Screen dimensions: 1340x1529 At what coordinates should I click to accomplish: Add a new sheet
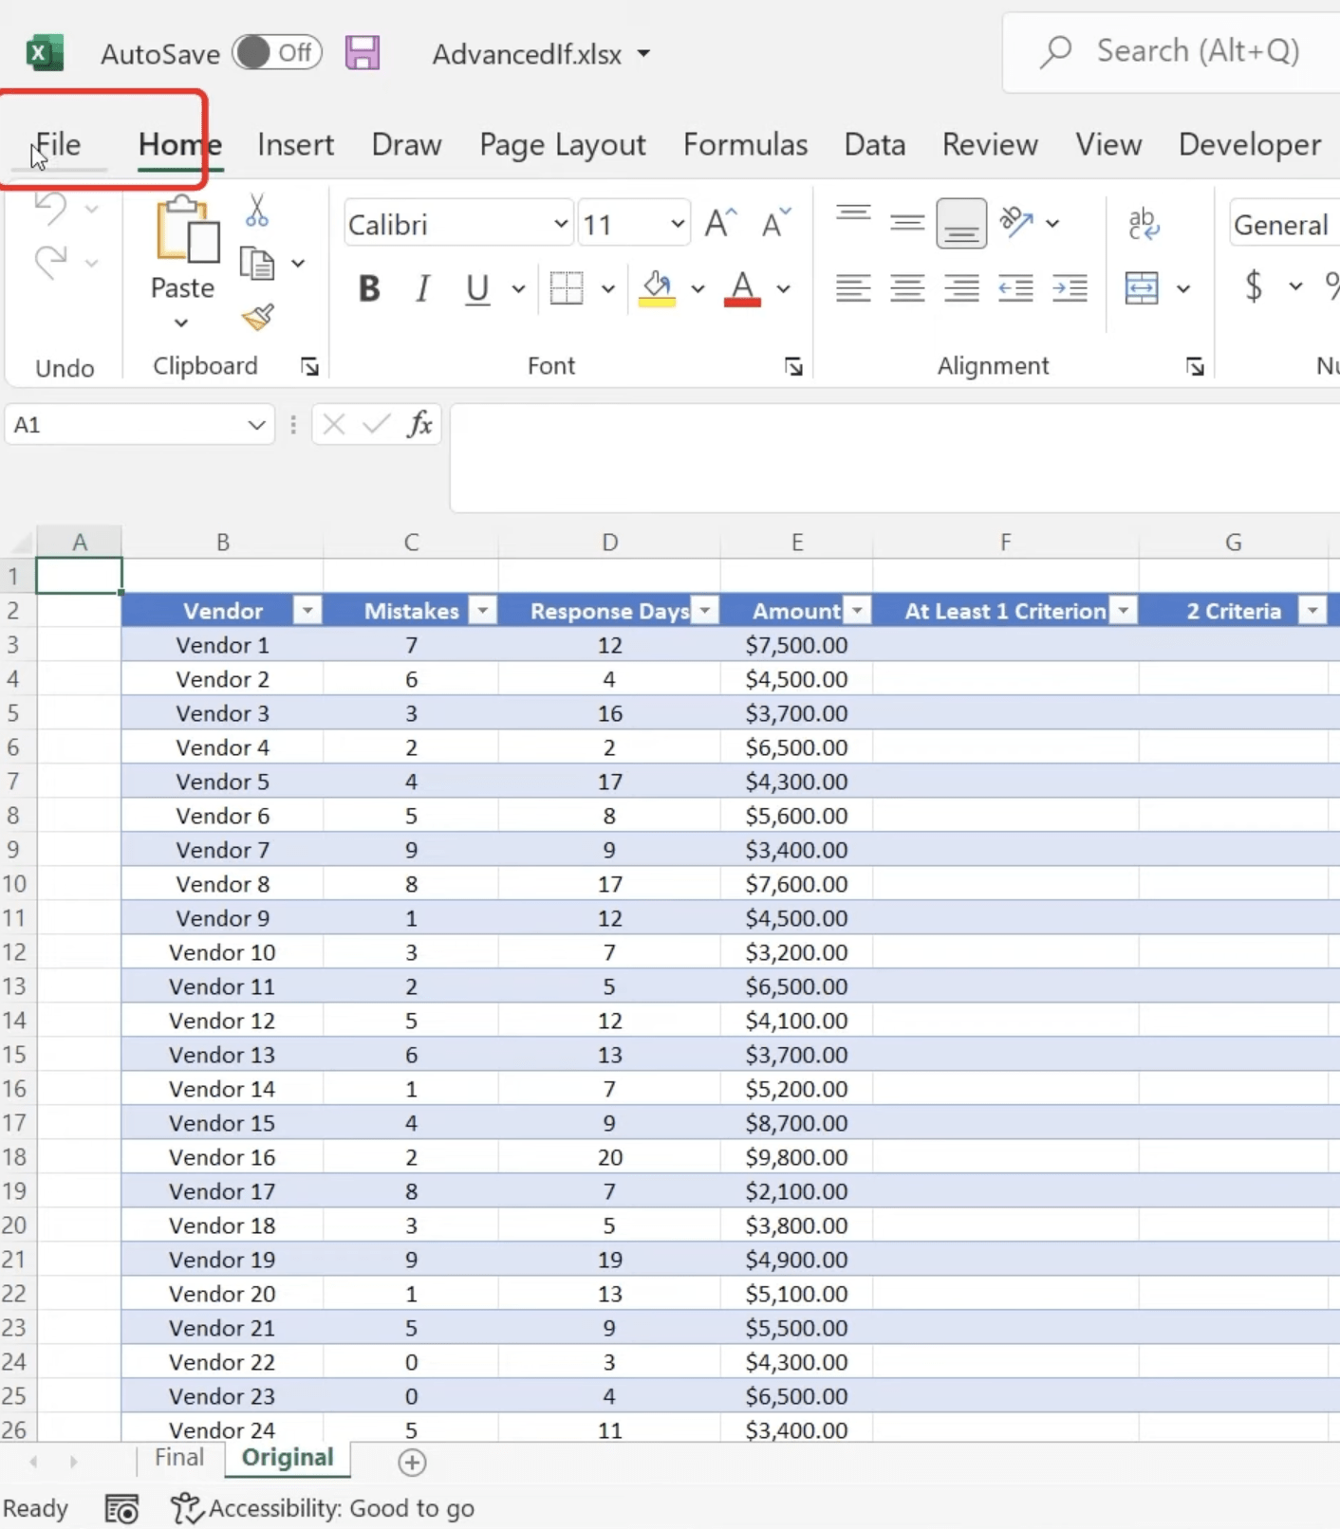[412, 1462]
